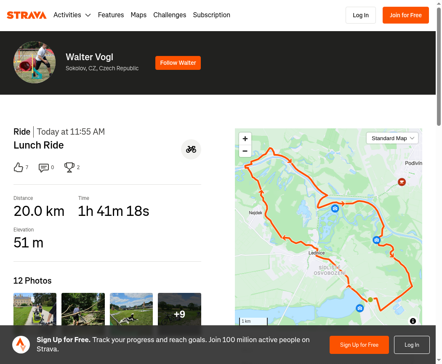Click the camera marker on eastern route

[x=377, y=240]
